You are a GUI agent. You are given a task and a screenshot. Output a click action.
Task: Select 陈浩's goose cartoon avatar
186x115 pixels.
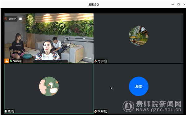click(49, 86)
